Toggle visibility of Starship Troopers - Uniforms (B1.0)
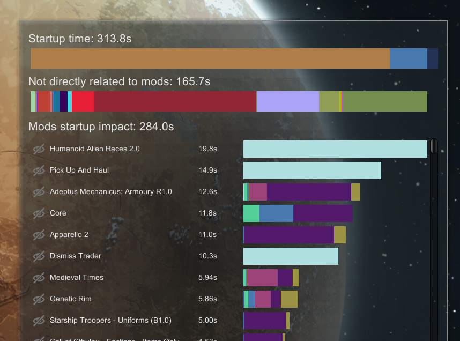The image size is (460, 341). [x=39, y=321]
